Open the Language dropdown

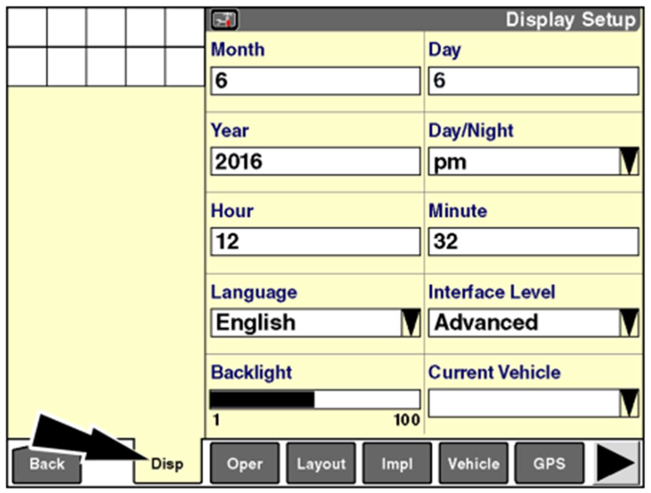pyautogui.click(x=315, y=322)
